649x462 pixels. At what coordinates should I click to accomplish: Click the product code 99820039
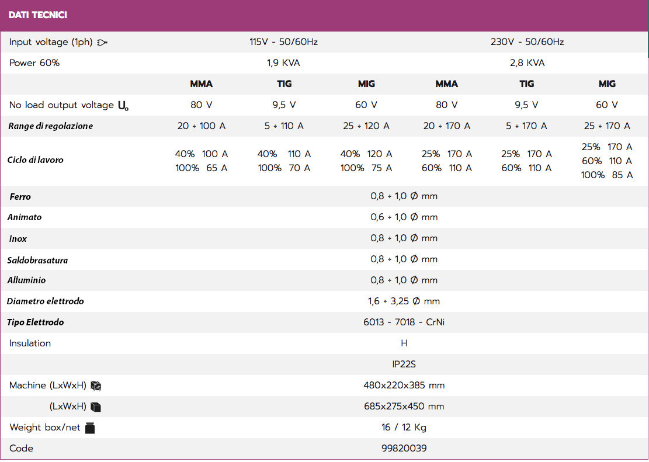[404, 449]
